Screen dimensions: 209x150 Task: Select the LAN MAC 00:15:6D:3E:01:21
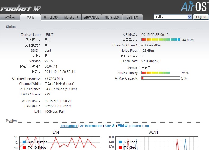[x=58, y=106]
